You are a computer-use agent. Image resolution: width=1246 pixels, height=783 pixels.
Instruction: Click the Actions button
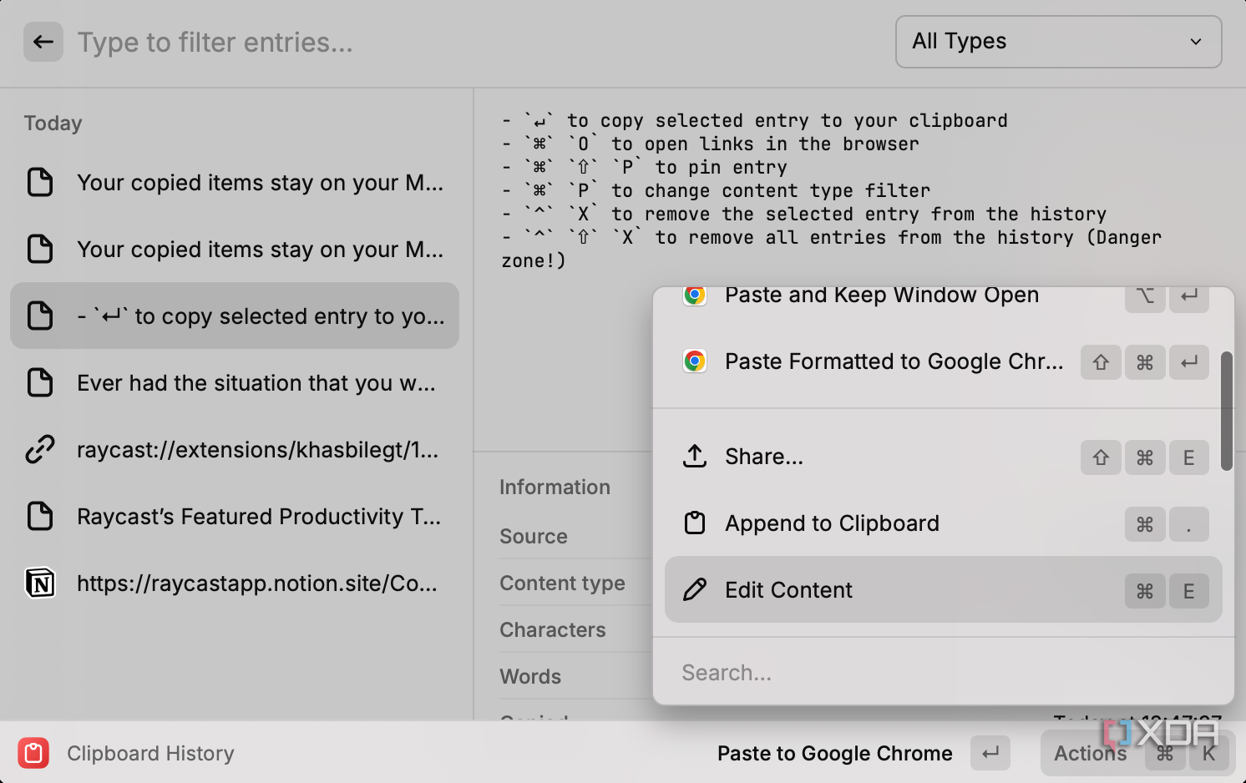1137,753
